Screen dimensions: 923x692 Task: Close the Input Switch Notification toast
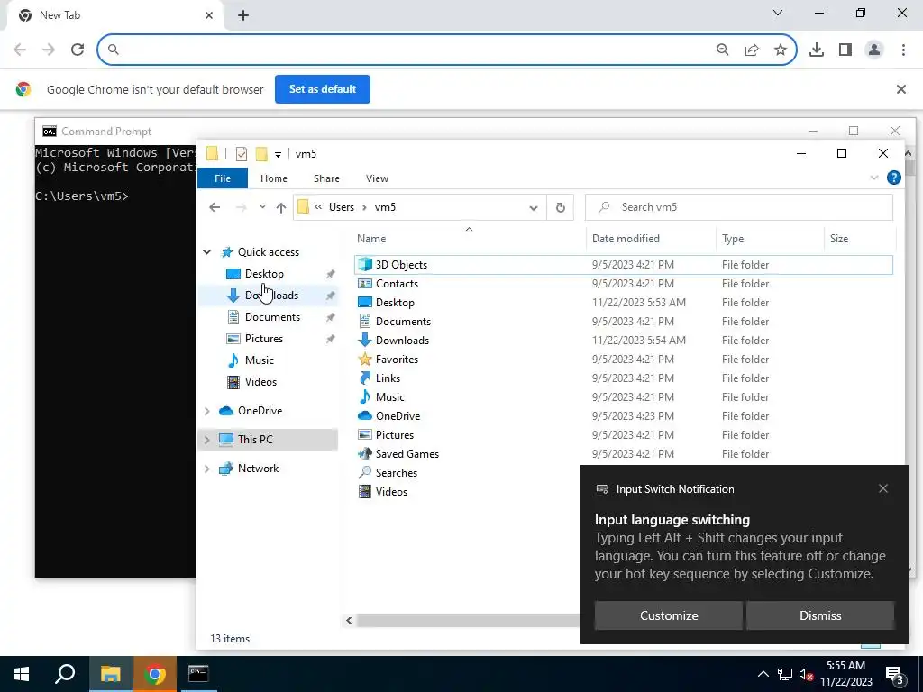[883, 488]
